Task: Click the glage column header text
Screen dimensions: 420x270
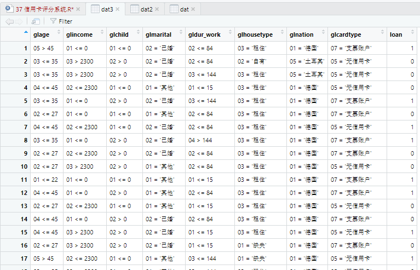Action: click(41, 35)
